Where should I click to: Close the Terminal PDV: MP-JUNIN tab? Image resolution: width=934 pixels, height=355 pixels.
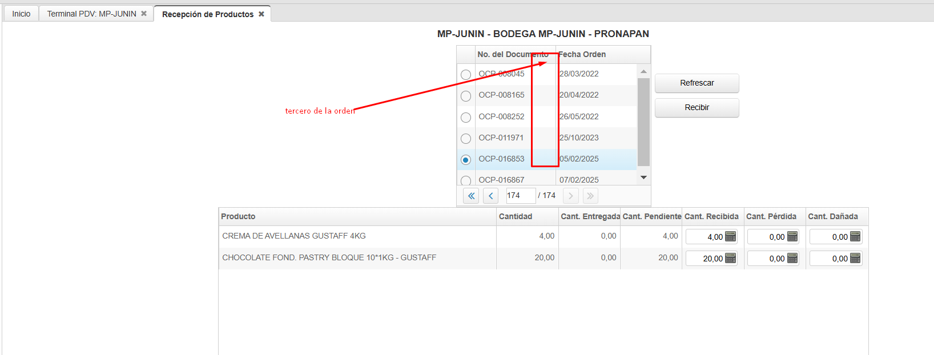coord(144,14)
